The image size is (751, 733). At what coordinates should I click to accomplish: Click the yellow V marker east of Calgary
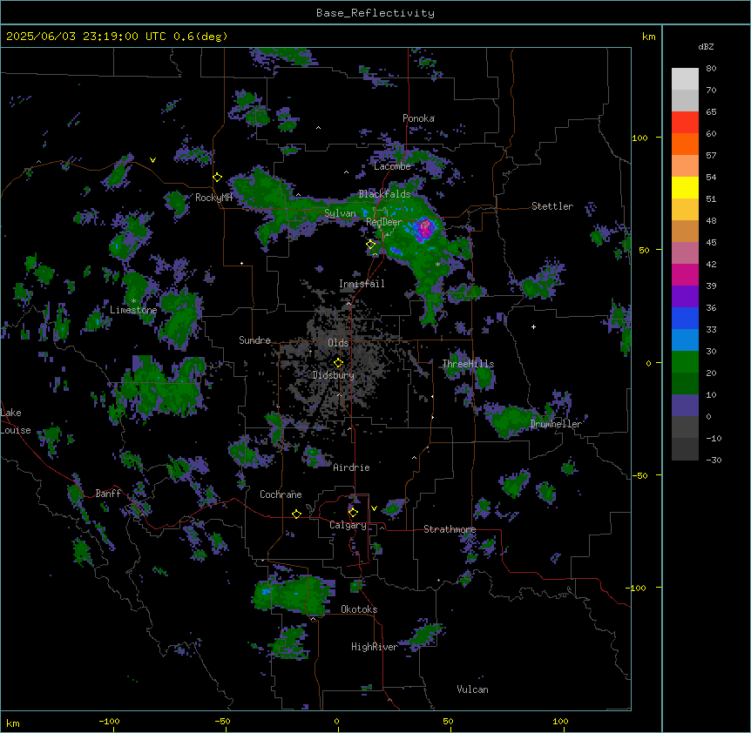[x=374, y=508]
